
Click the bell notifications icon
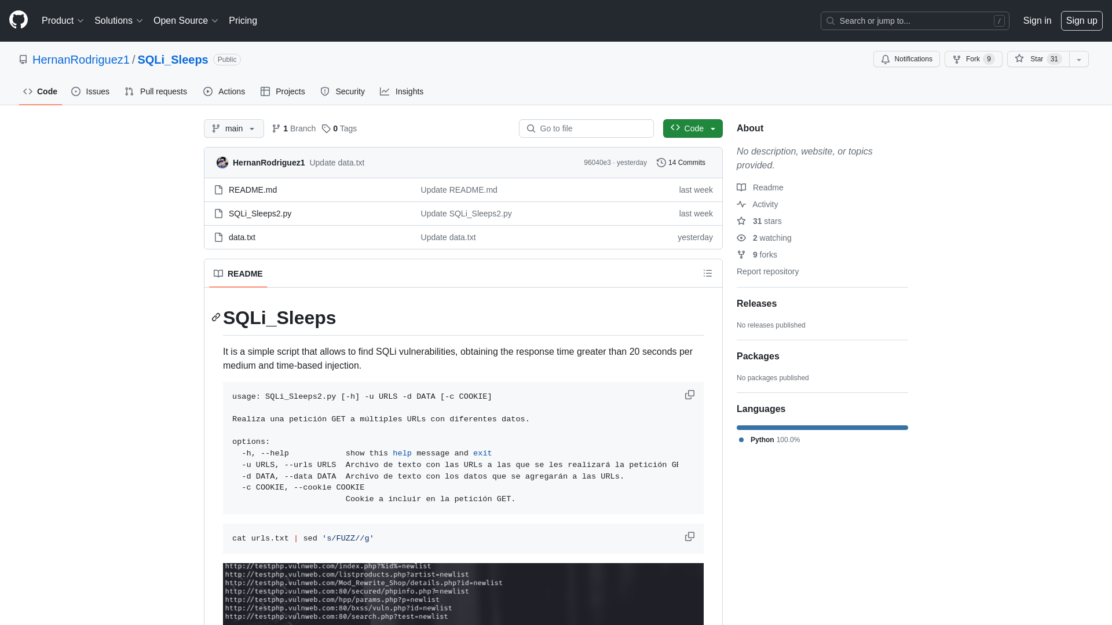[x=885, y=60]
